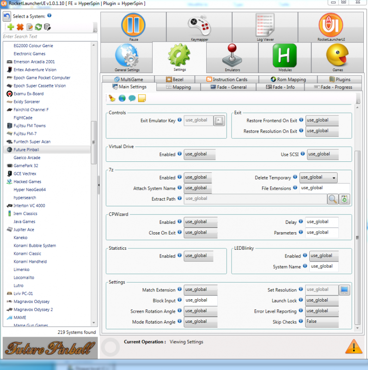Open General Settings globe icon

tap(127, 55)
